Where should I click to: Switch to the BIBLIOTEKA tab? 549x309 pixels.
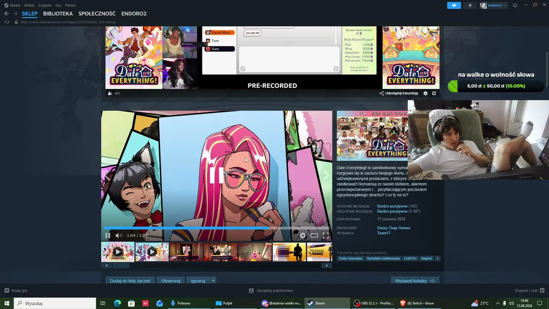[x=58, y=14]
